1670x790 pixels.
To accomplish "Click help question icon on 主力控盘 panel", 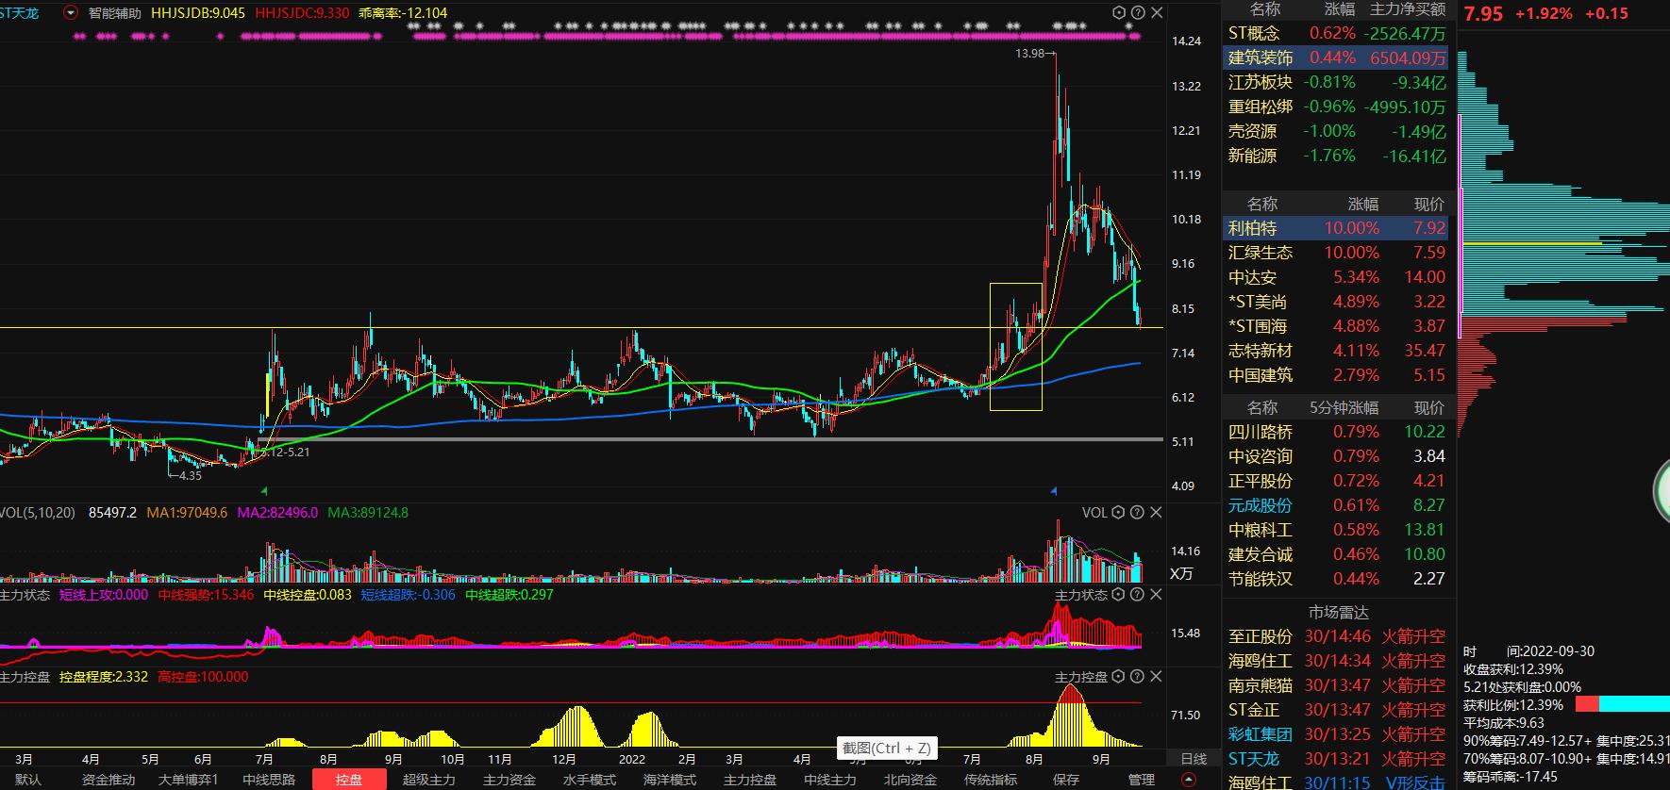I will pyautogui.click(x=1137, y=677).
